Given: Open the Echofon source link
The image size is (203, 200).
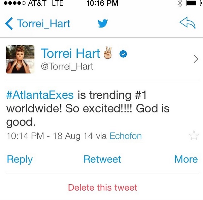Looking at the screenshot, I should coord(126,136).
